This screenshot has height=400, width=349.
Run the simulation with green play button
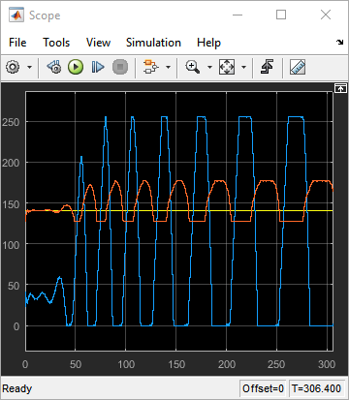tap(76, 67)
